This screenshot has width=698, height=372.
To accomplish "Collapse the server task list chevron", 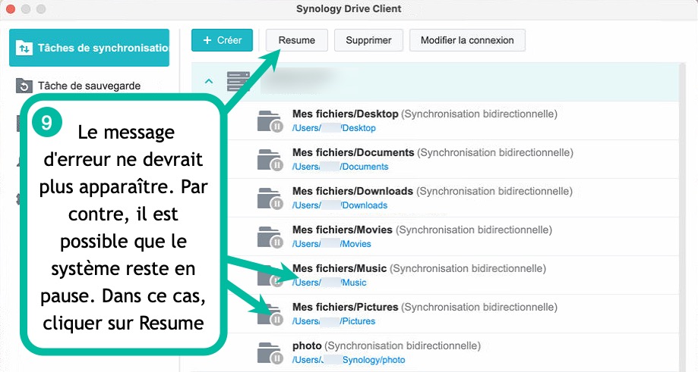I will [x=210, y=82].
